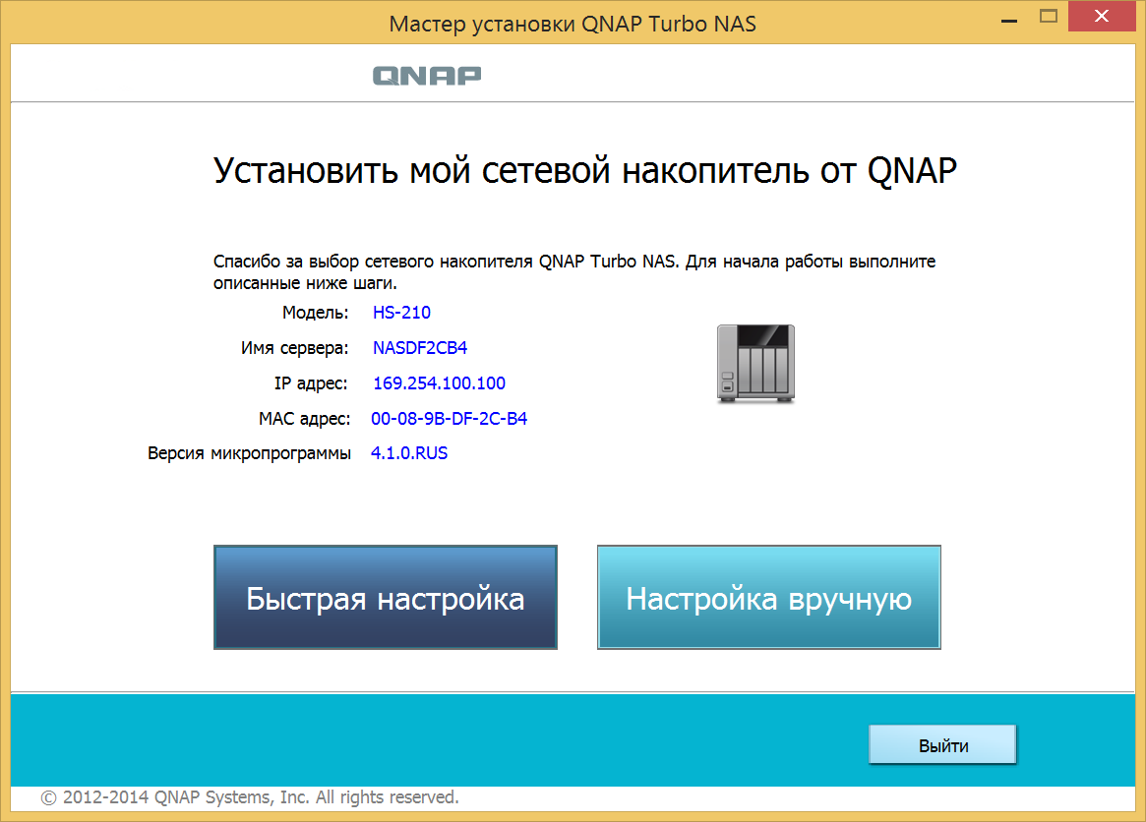Click the QNAP logo in the header
This screenshot has width=1146, height=822.
(x=426, y=76)
